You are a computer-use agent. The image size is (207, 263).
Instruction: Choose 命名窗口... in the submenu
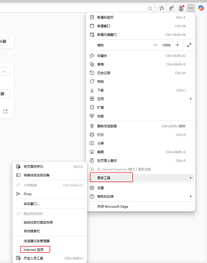pos(50,204)
